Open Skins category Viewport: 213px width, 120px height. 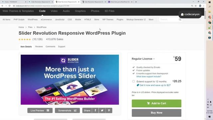click(x=97, y=20)
